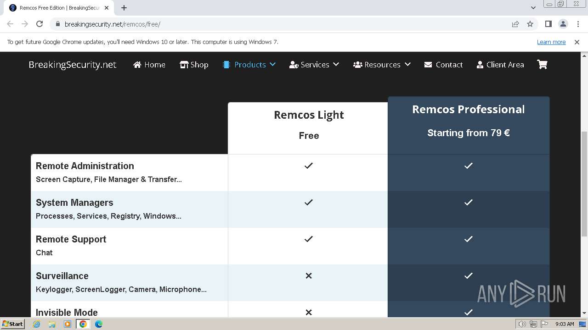Open the volume tray icon
The width and height of the screenshot is (588, 330).
tap(522, 324)
